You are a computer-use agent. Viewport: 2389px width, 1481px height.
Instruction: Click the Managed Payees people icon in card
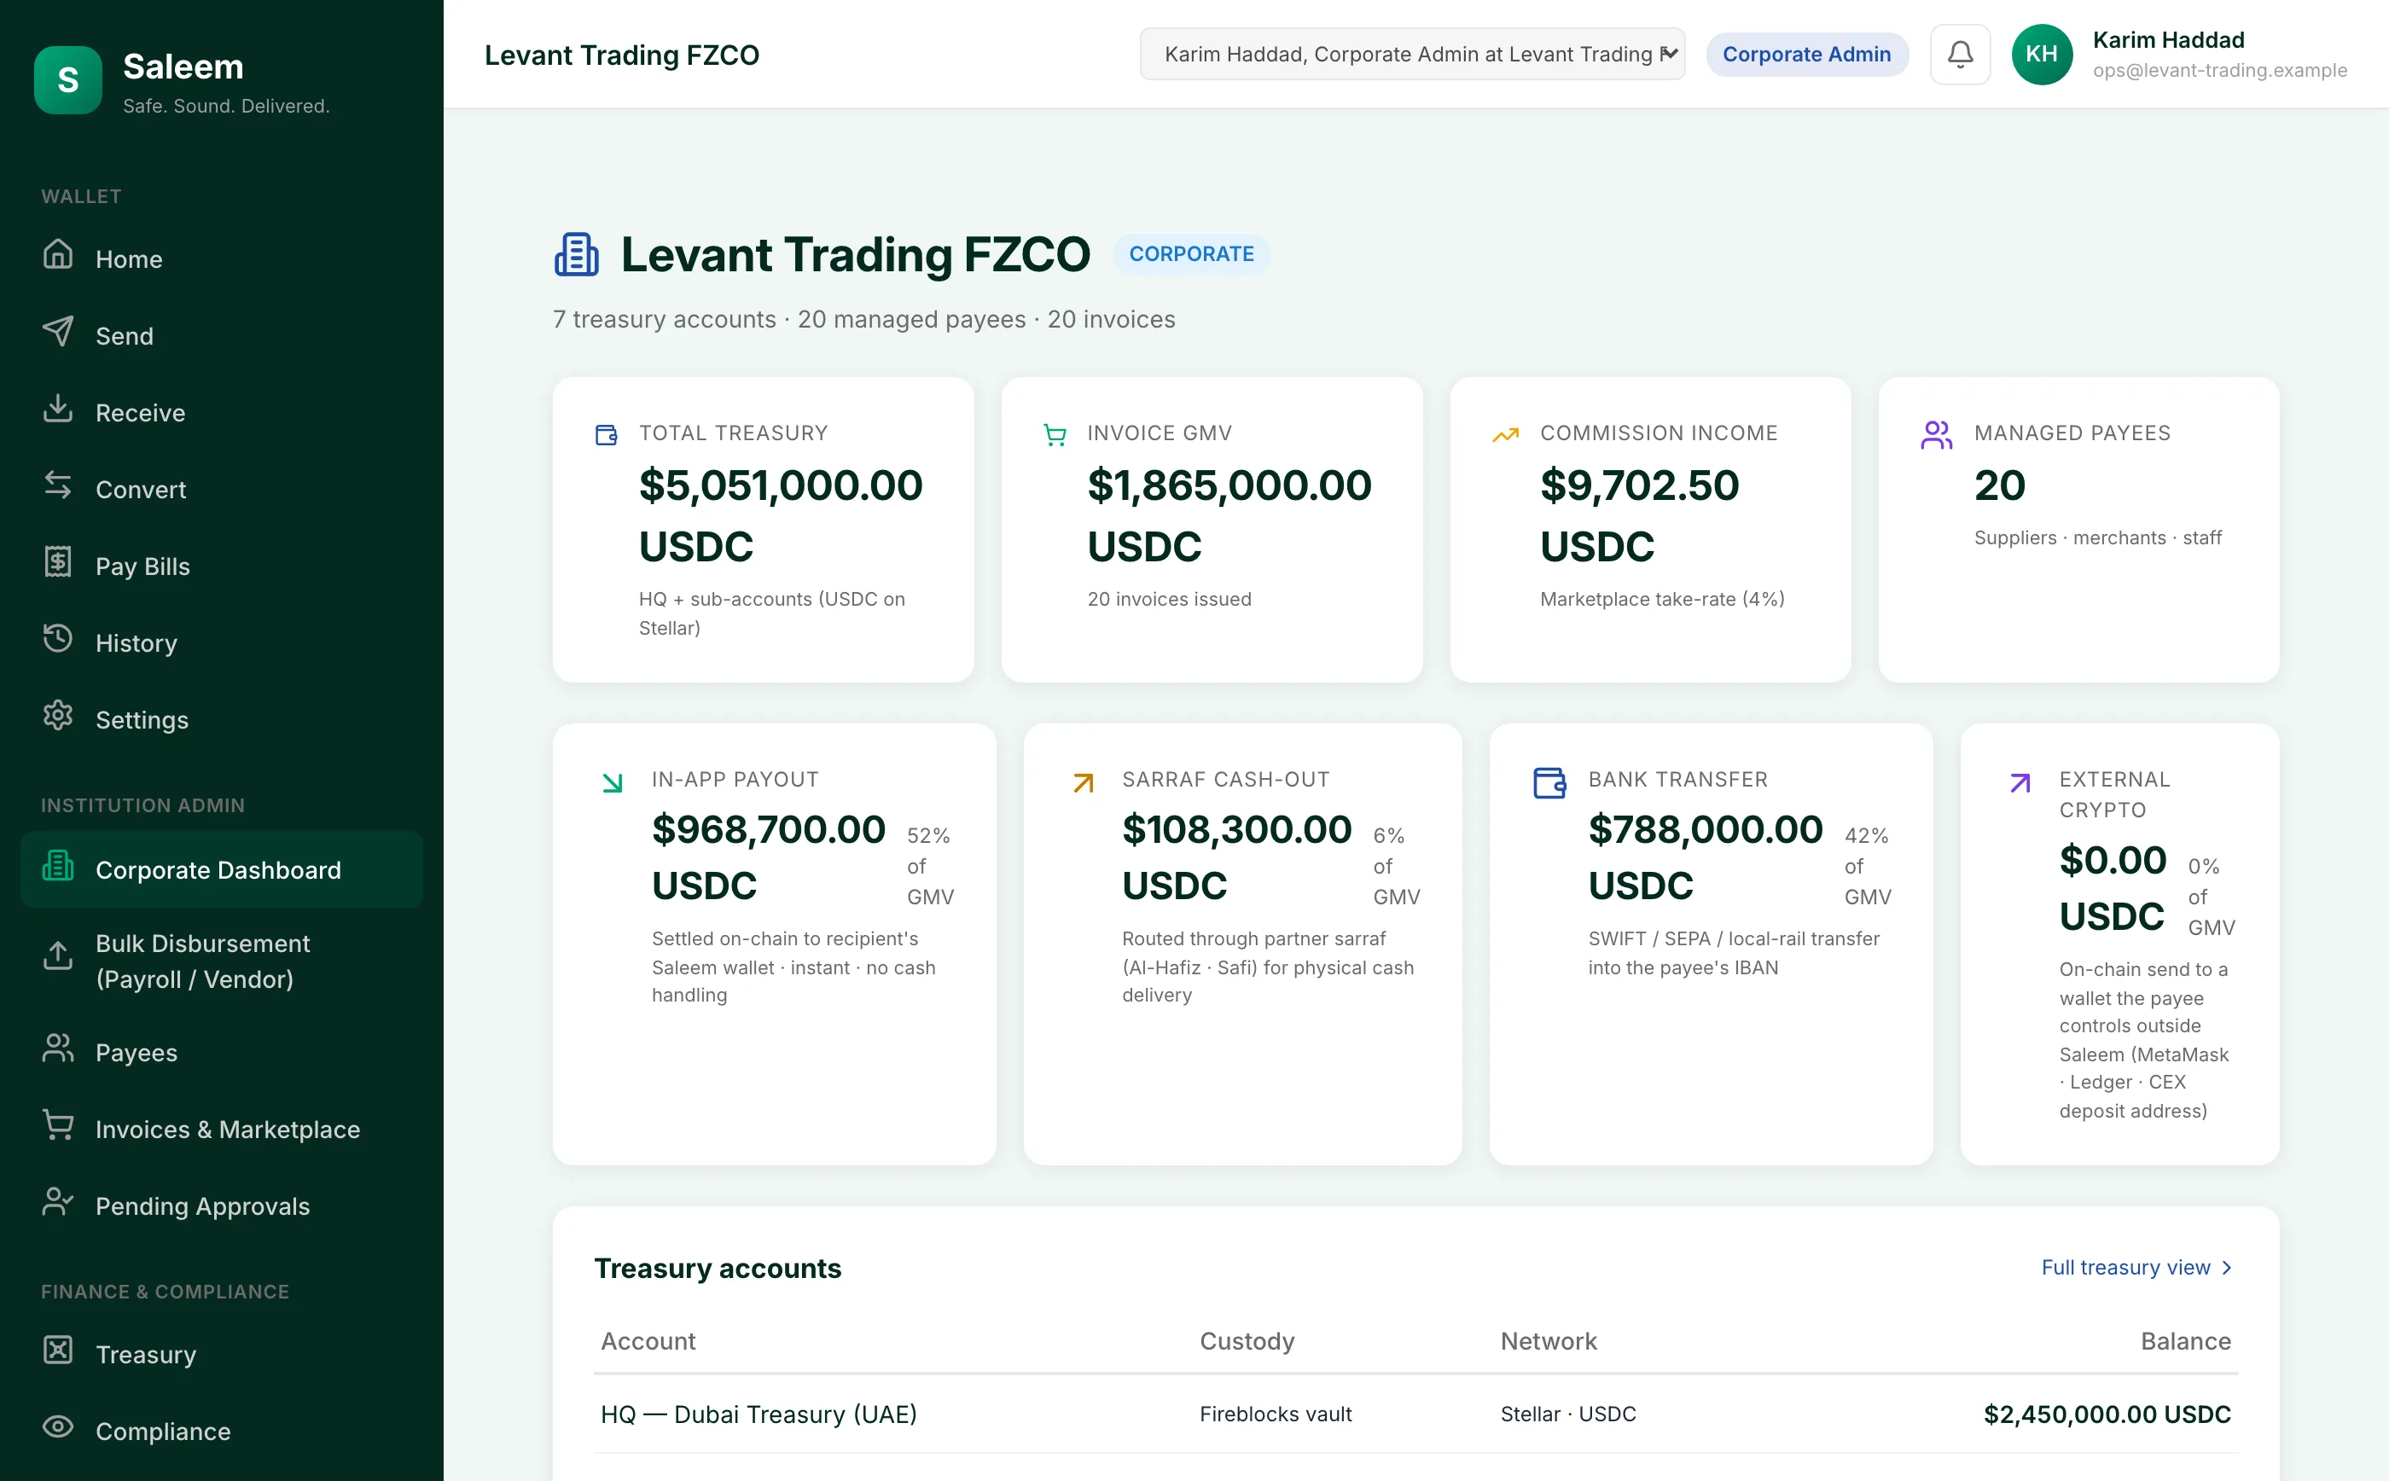(1937, 435)
